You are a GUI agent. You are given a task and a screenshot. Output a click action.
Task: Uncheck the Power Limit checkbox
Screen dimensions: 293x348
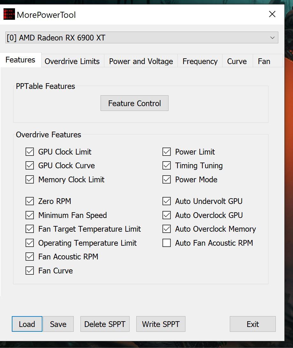point(167,152)
